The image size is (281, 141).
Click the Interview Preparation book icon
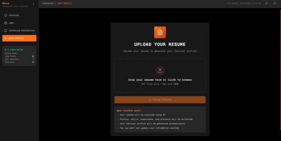6,31
